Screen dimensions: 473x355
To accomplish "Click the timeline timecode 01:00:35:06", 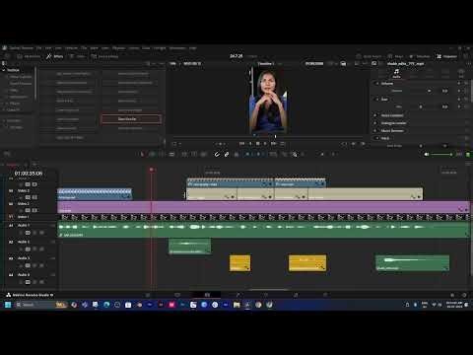I will (x=29, y=174).
